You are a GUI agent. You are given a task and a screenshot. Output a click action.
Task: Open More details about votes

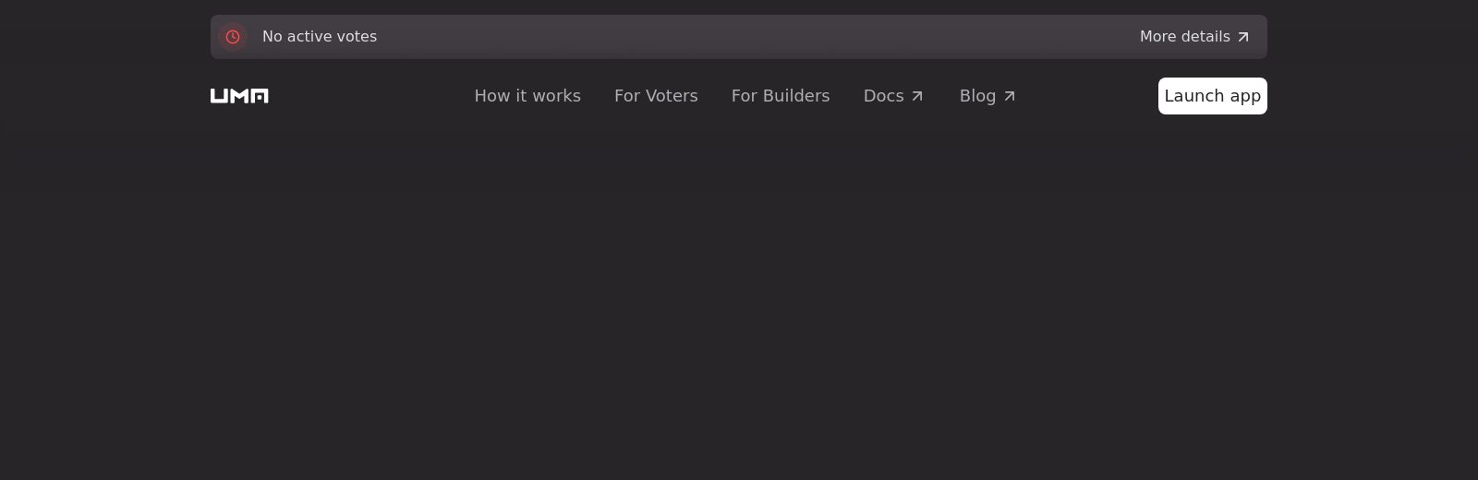pyautogui.click(x=1184, y=37)
